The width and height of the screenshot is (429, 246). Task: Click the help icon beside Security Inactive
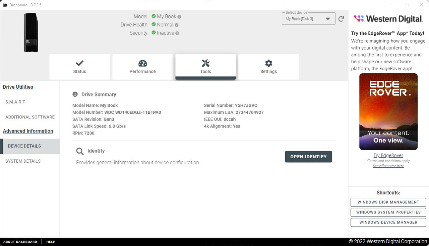[177, 33]
